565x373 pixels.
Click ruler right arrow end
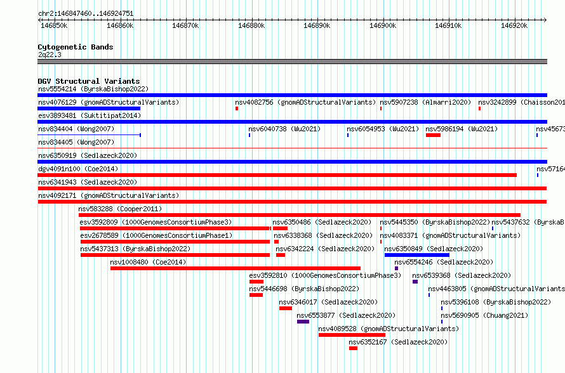pyautogui.click(x=545, y=20)
